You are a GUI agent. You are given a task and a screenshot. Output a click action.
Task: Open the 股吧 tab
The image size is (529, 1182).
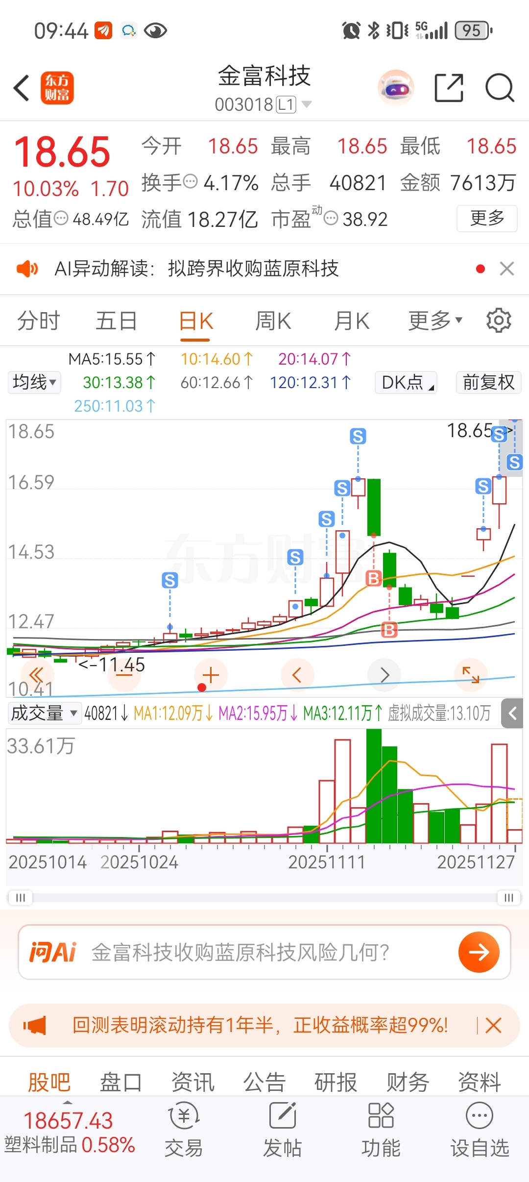click(x=49, y=1082)
